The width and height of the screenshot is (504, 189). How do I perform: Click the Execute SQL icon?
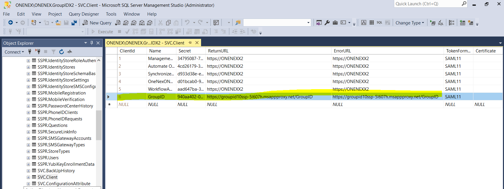tap(433, 23)
